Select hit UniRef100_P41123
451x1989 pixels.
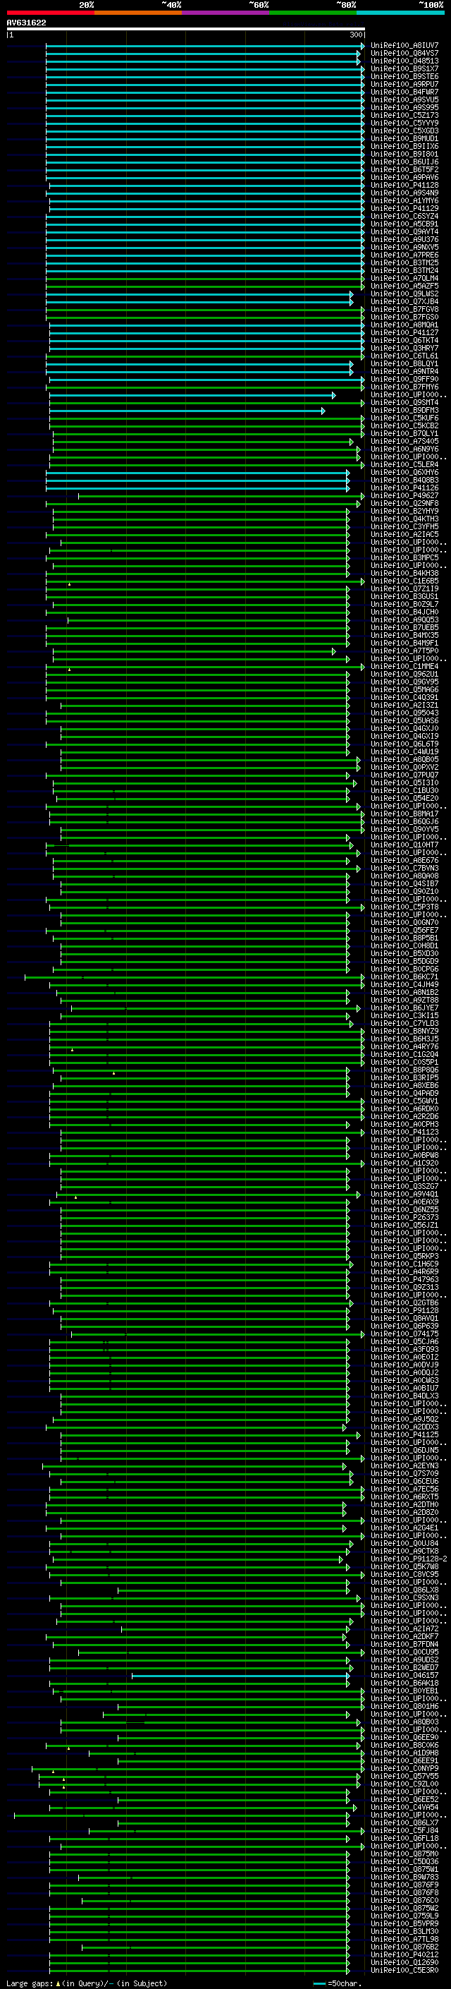[x=404, y=1132]
